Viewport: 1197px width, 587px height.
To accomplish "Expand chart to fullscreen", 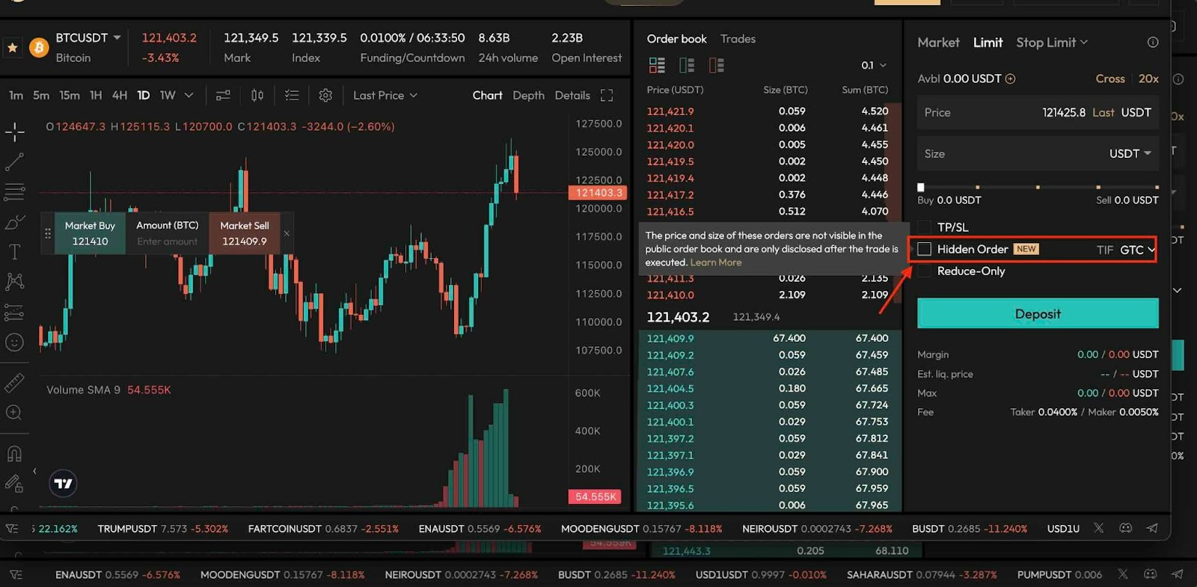I will pyautogui.click(x=607, y=96).
